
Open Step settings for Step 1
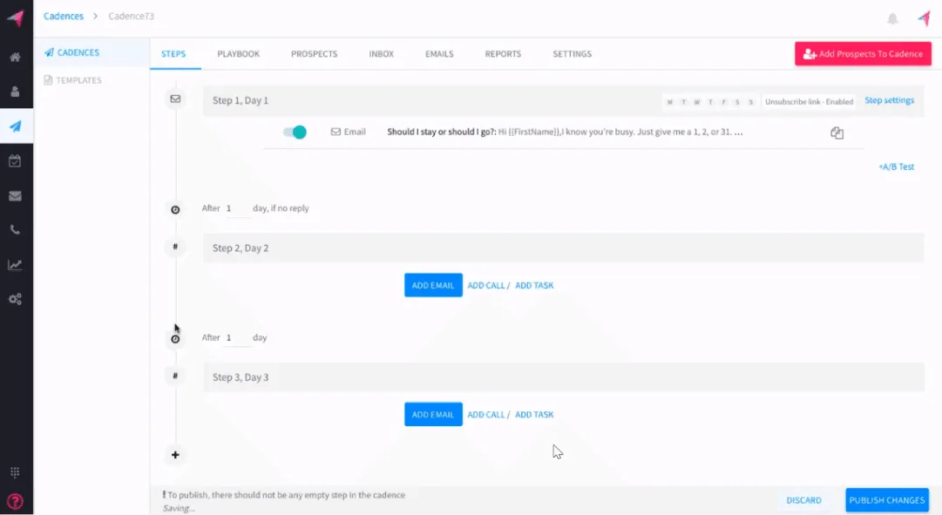coord(889,100)
